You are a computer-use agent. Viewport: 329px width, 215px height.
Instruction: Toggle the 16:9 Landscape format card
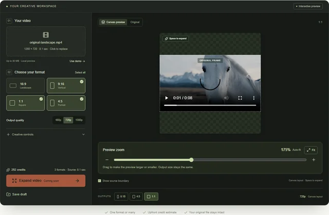25,85
